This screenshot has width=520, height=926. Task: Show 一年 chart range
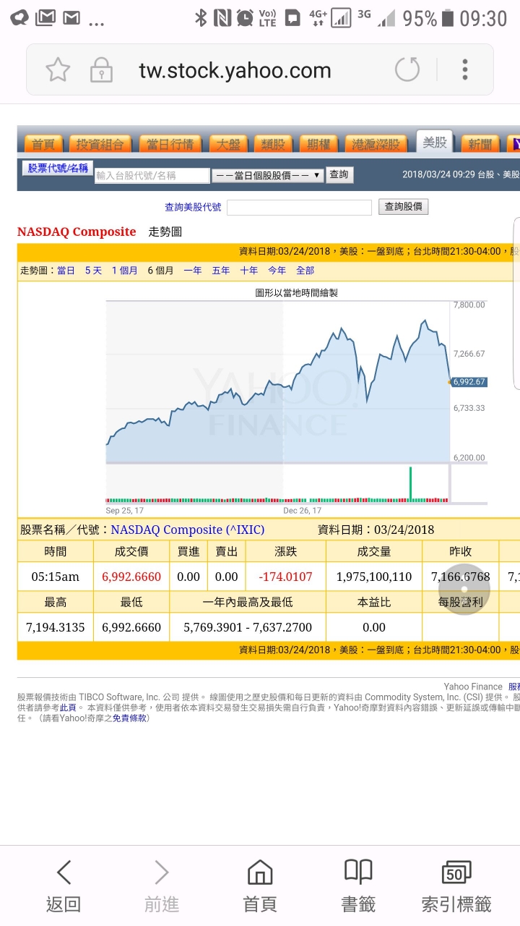(193, 271)
